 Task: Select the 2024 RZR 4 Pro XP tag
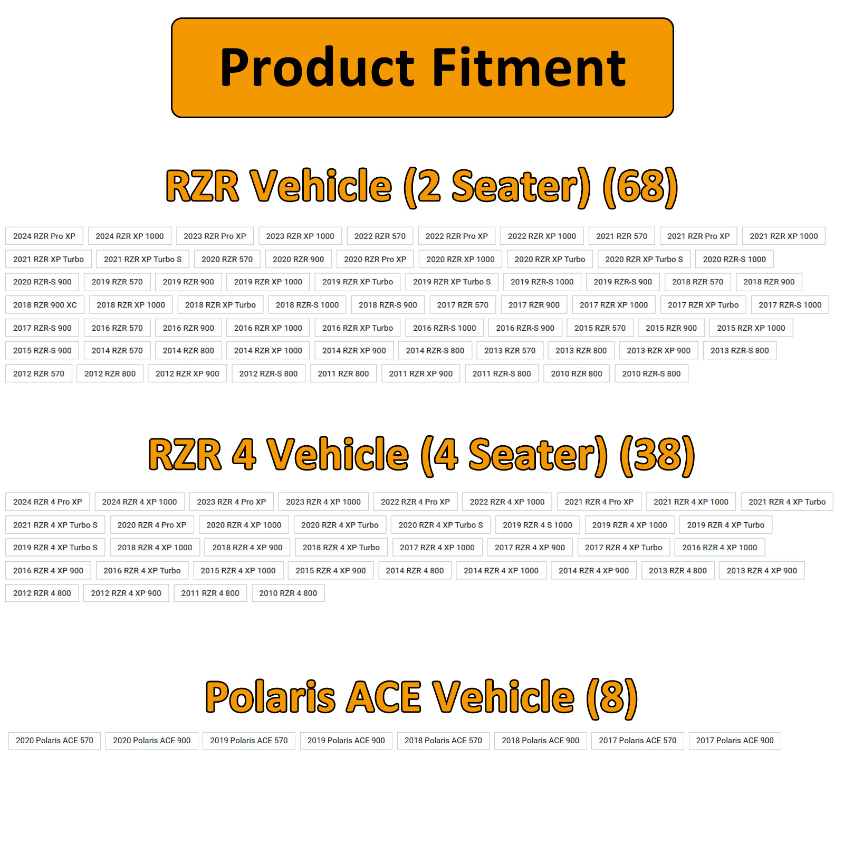47,502
